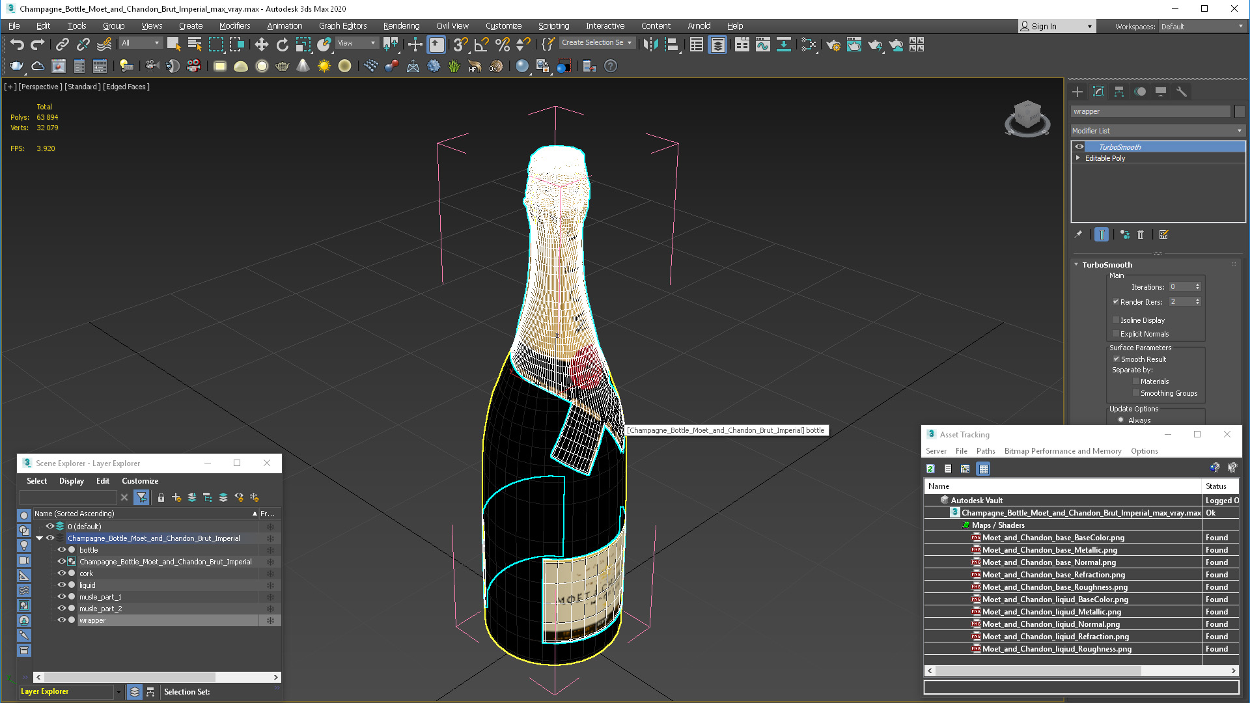
Task: Check Separate by Materials
Action: pos(1136,381)
